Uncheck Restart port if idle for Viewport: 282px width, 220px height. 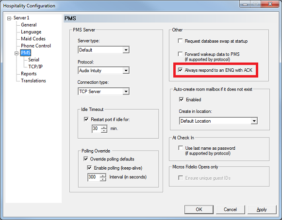[86, 119]
